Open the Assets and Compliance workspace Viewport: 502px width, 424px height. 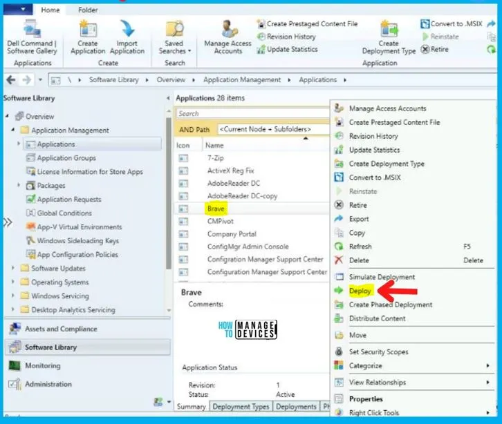(x=61, y=329)
